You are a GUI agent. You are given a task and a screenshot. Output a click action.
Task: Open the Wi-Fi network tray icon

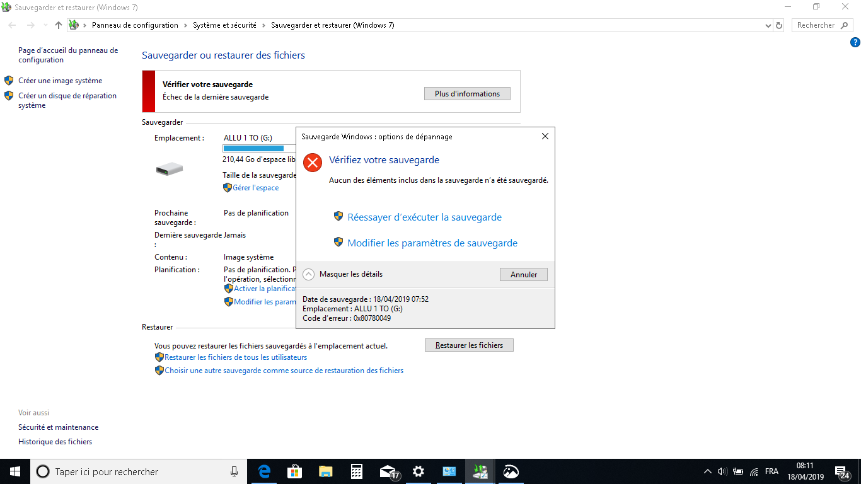click(x=754, y=471)
